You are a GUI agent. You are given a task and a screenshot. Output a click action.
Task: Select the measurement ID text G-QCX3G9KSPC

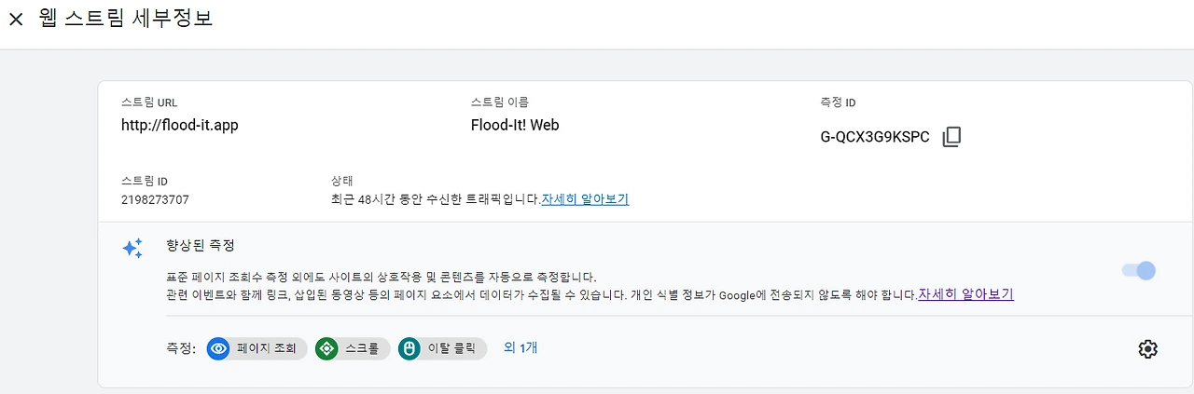875,137
